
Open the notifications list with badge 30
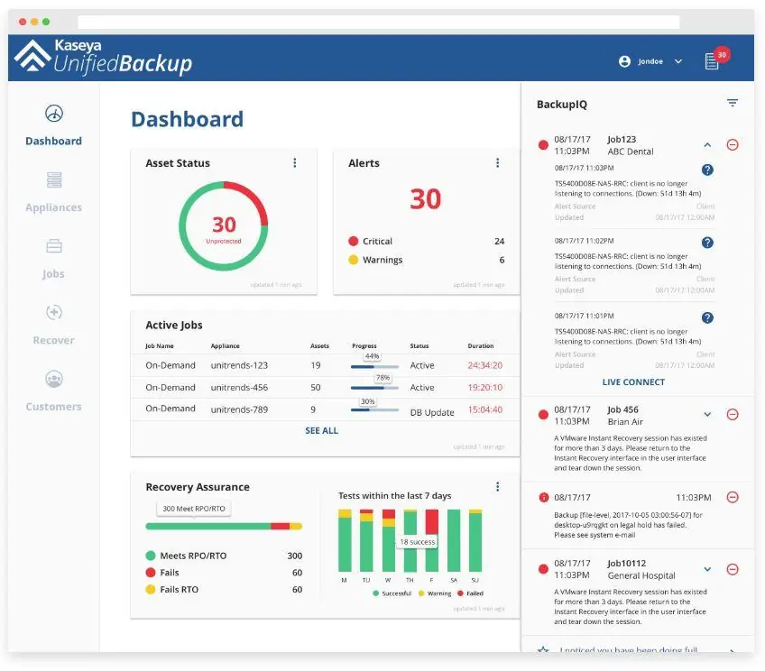pyautogui.click(x=712, y=61)
